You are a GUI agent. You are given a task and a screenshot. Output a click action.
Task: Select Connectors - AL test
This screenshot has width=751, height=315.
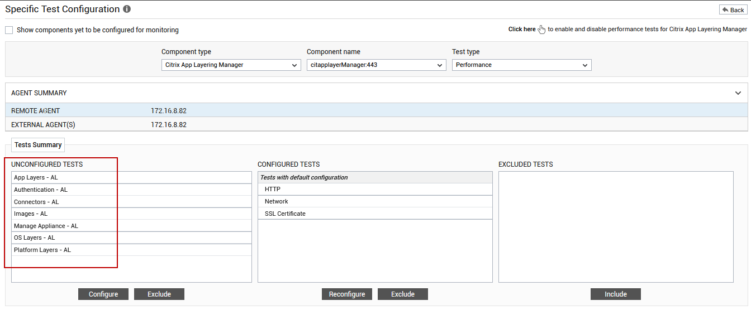click(131, 202)
